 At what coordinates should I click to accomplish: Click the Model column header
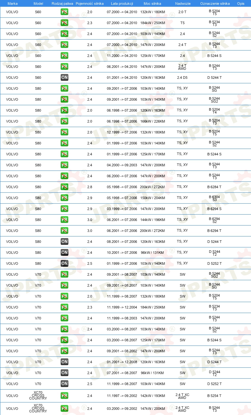38,4
